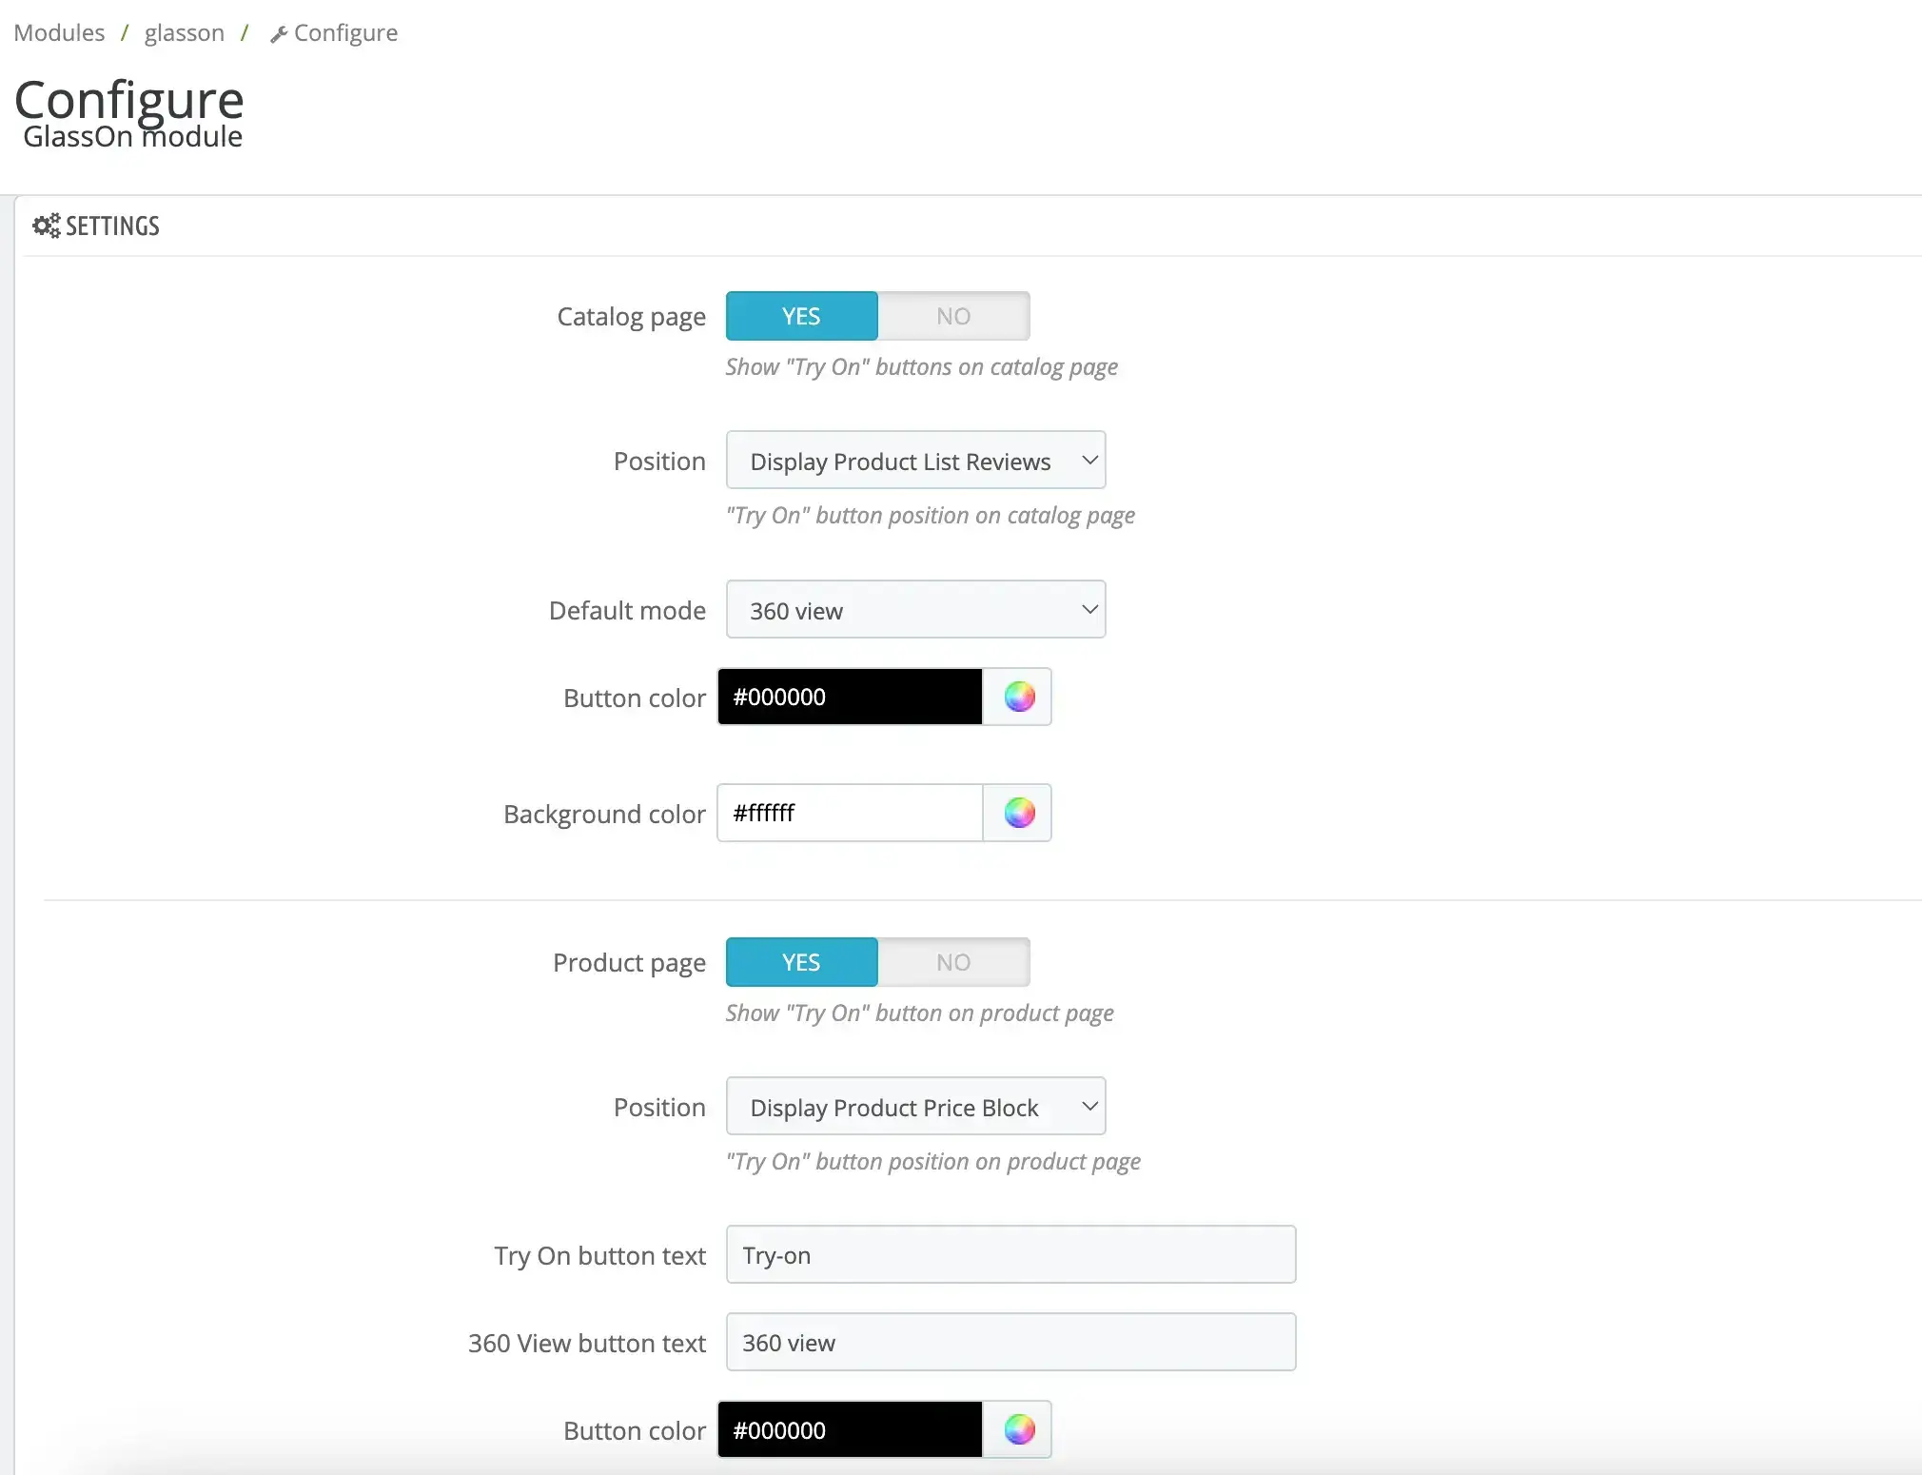Open the settings gear icon in SETTINGS header

click(x=47, y=225)
